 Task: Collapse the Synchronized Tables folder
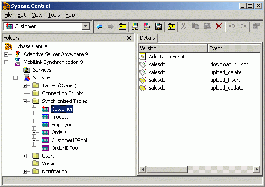[24, 101]
